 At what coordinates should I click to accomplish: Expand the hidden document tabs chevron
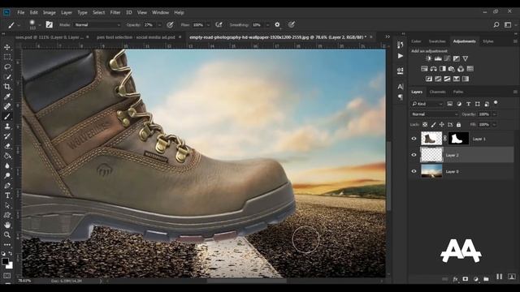(388, 36)
